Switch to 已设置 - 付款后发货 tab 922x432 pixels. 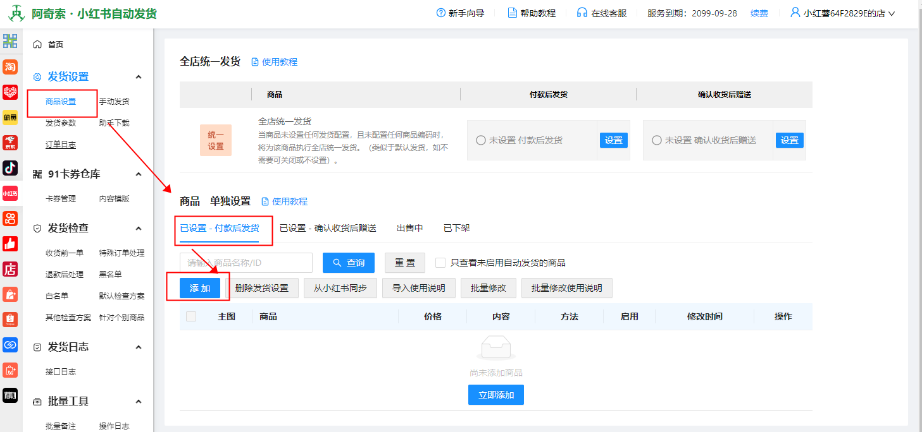(x=220, y=228)
